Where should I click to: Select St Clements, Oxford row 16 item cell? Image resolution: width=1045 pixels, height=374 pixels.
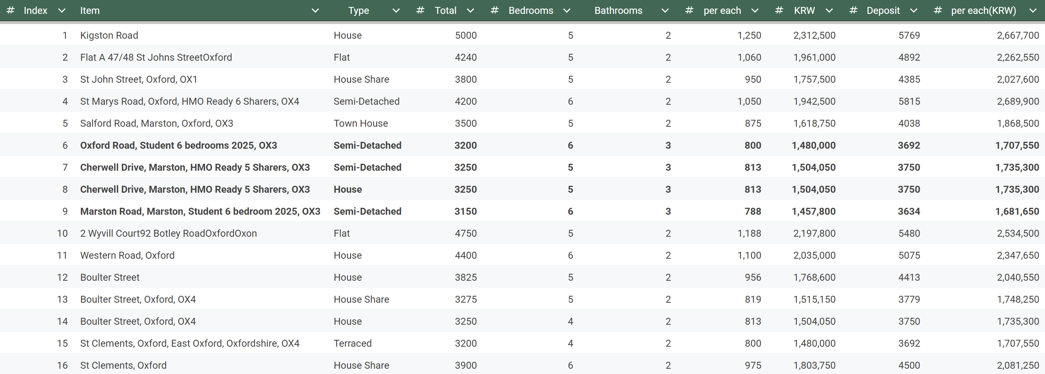click(x=123, y=365)
